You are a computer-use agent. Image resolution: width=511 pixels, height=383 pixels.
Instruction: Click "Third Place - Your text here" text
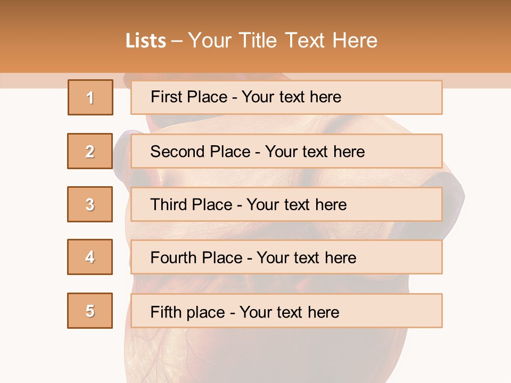tap(249, 205)
